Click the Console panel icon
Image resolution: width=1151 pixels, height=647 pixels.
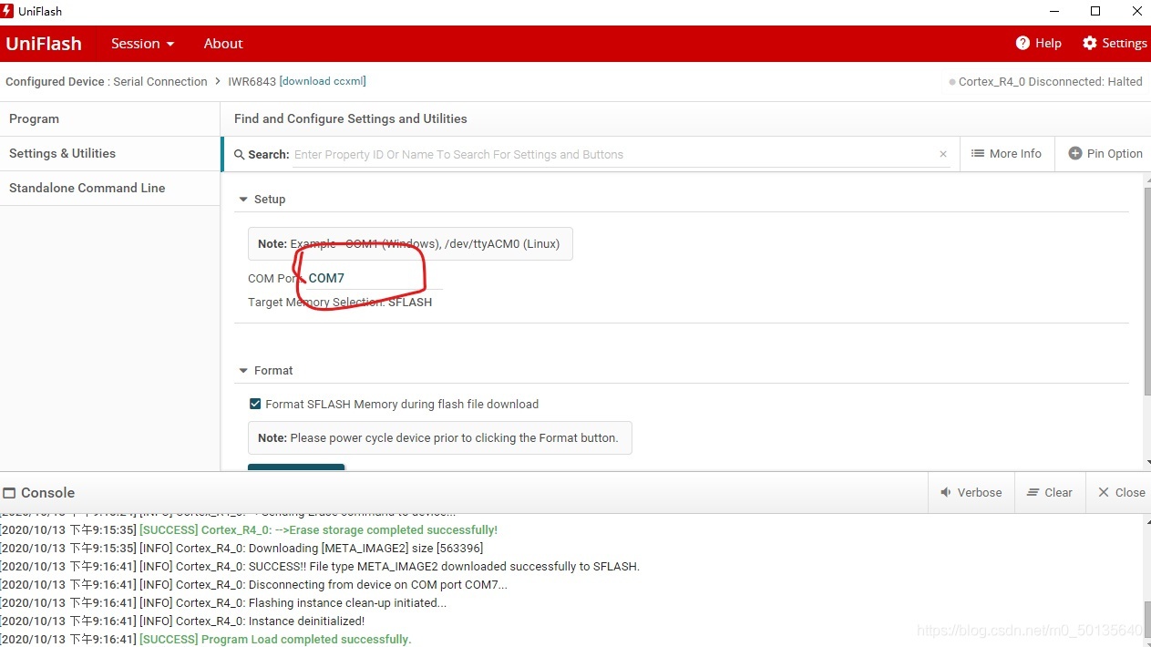9,493
